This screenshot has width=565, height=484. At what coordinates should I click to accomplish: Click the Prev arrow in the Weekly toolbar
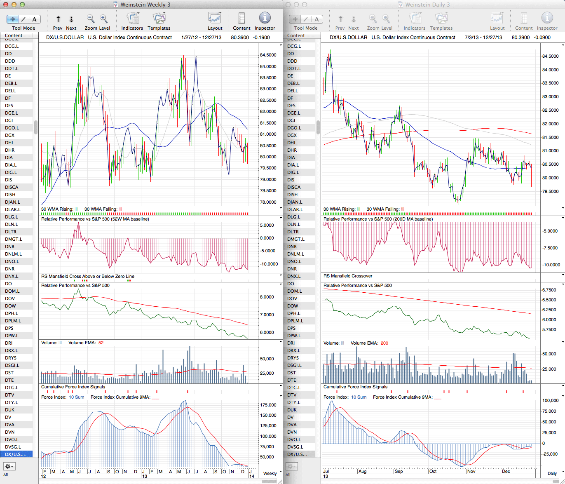tap(58, 19)
